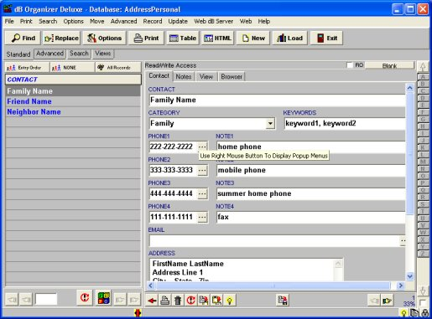432x319 pixels.
Task: Select the Views toolbar tab
Action: coord(102,54)
